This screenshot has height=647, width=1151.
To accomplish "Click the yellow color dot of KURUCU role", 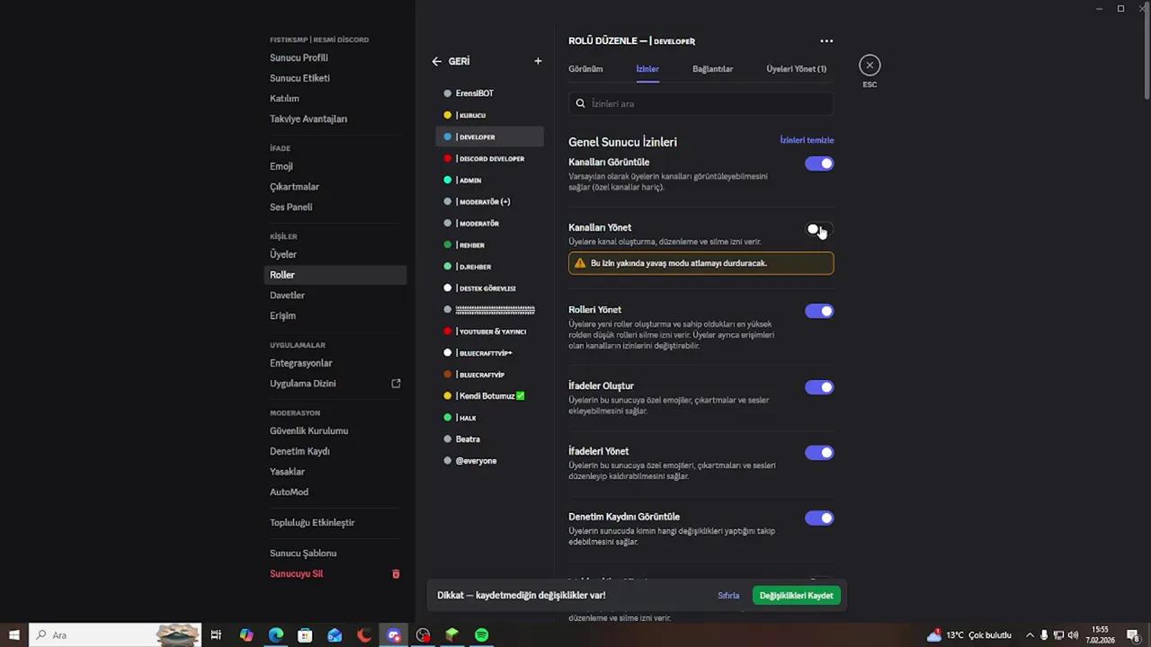I will [x=448, y=115].
